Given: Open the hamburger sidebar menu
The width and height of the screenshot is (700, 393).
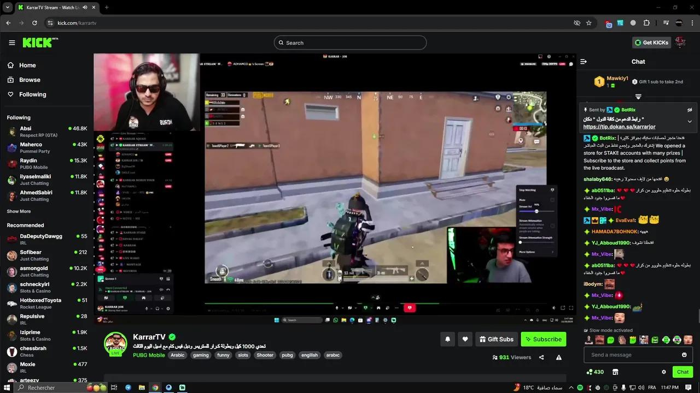Looking at the screenshot, I should click(x=12, y=43).
